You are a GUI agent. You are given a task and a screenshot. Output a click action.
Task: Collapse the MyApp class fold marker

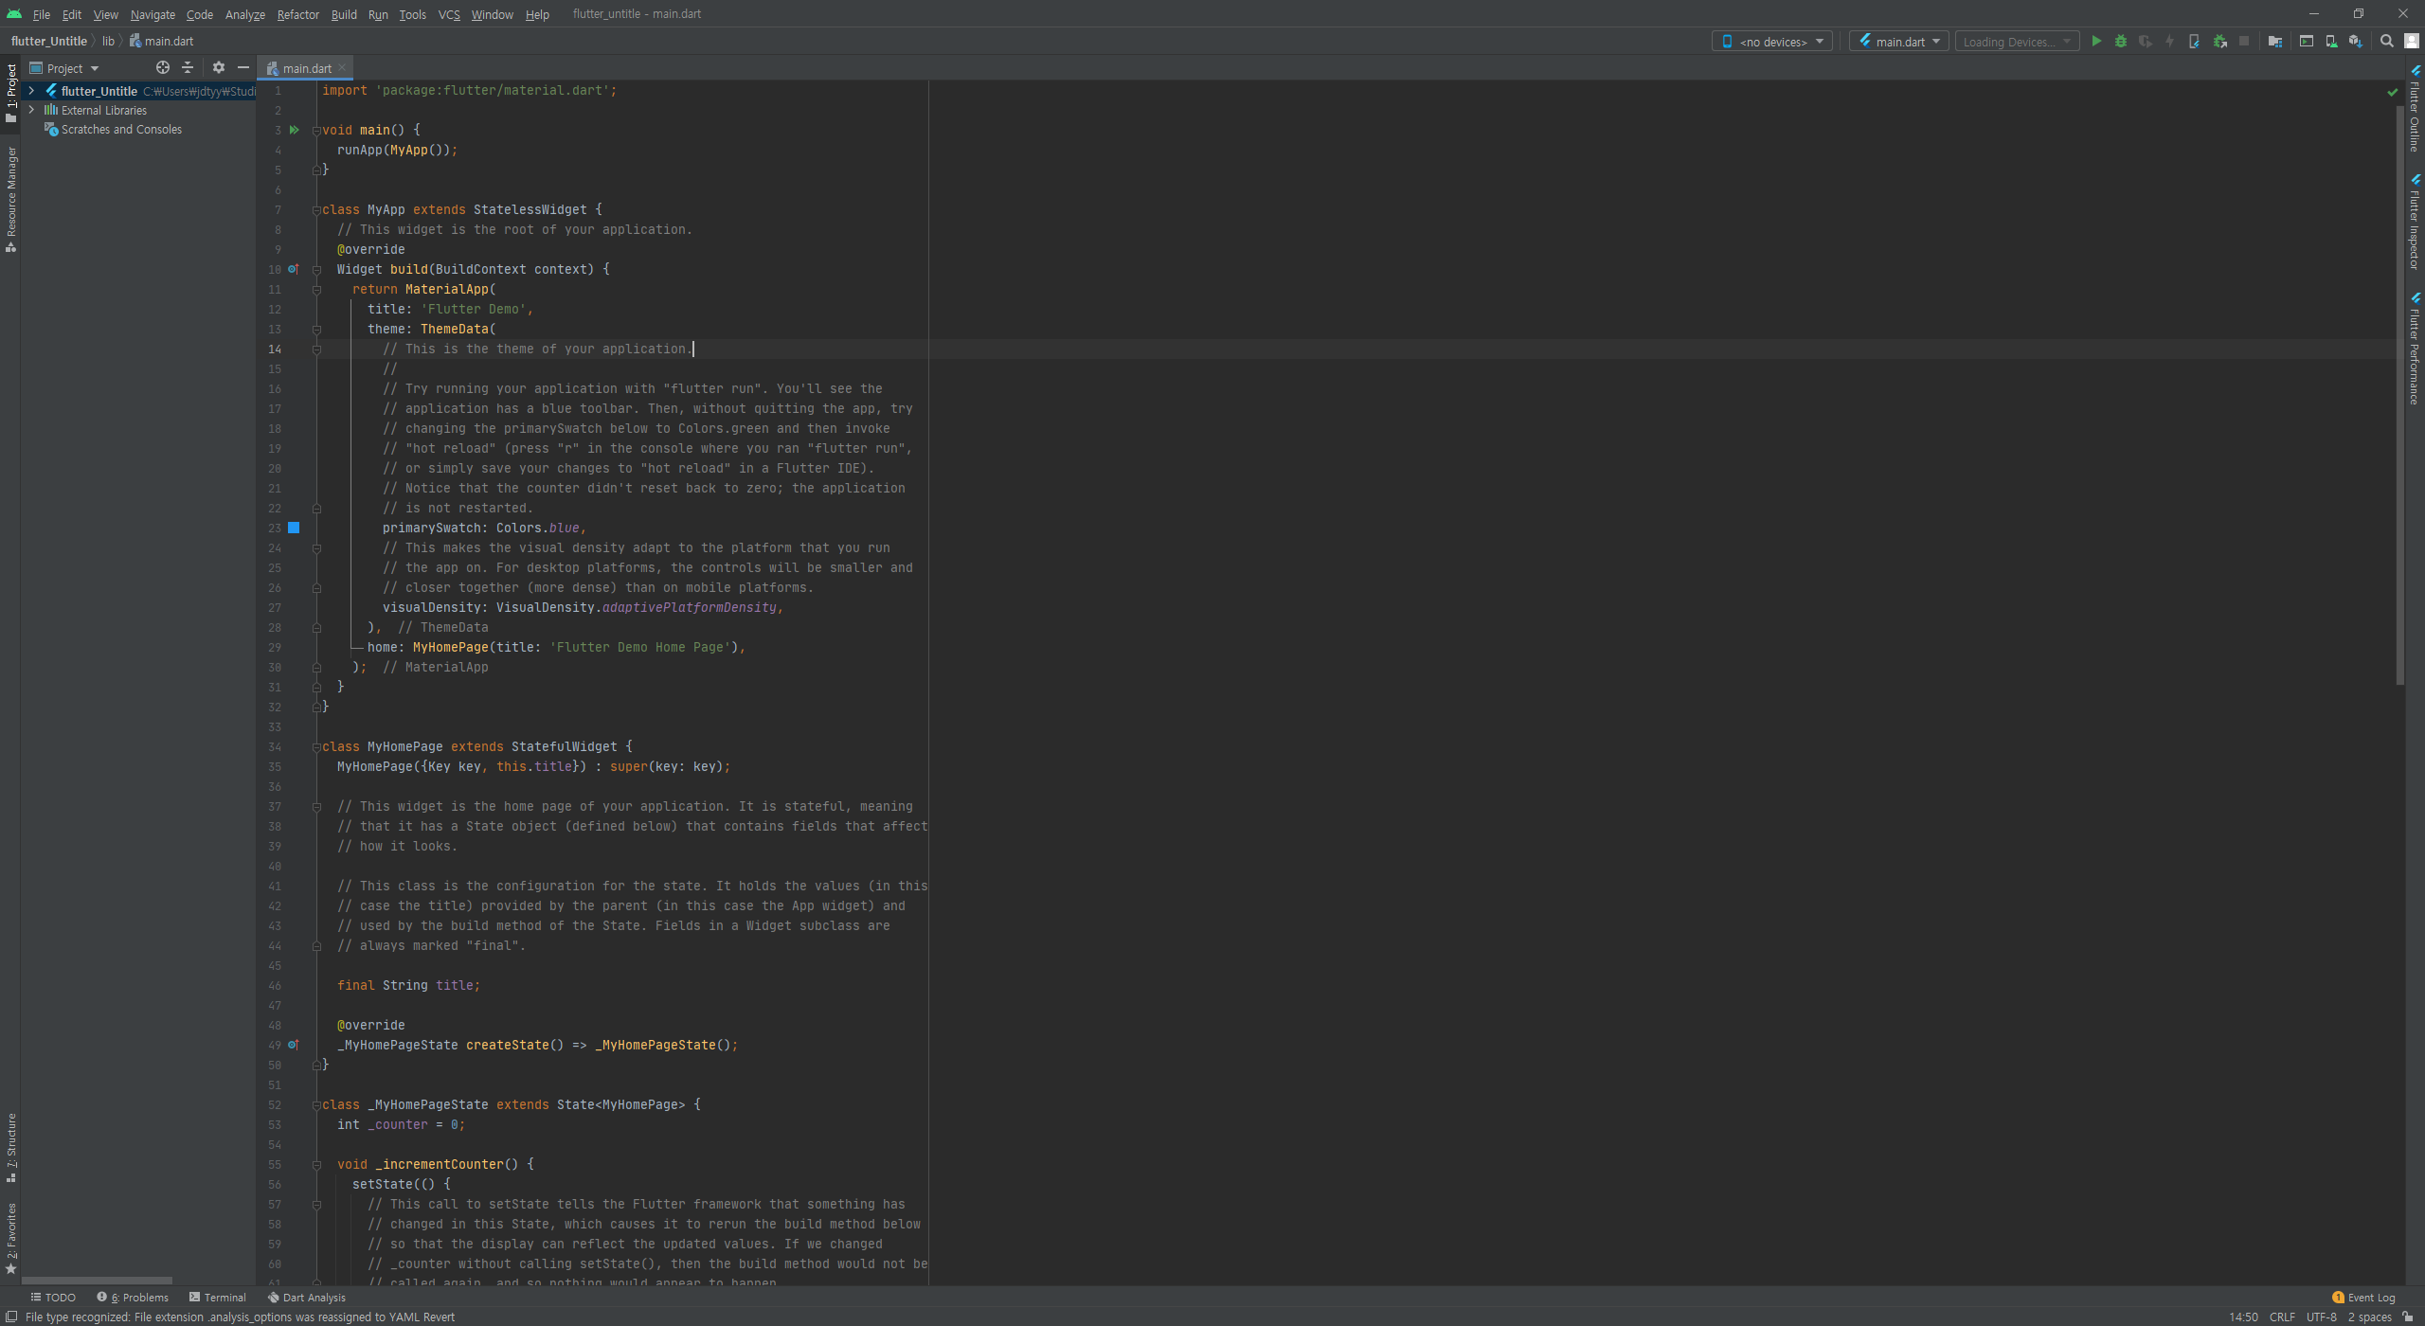[x=316, y=210]
